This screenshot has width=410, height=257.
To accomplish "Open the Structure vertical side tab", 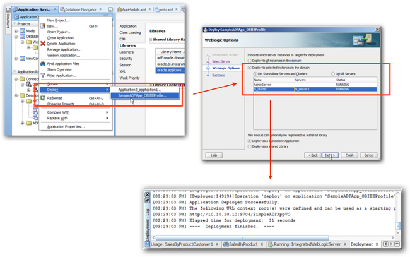I will click(8, 20).
